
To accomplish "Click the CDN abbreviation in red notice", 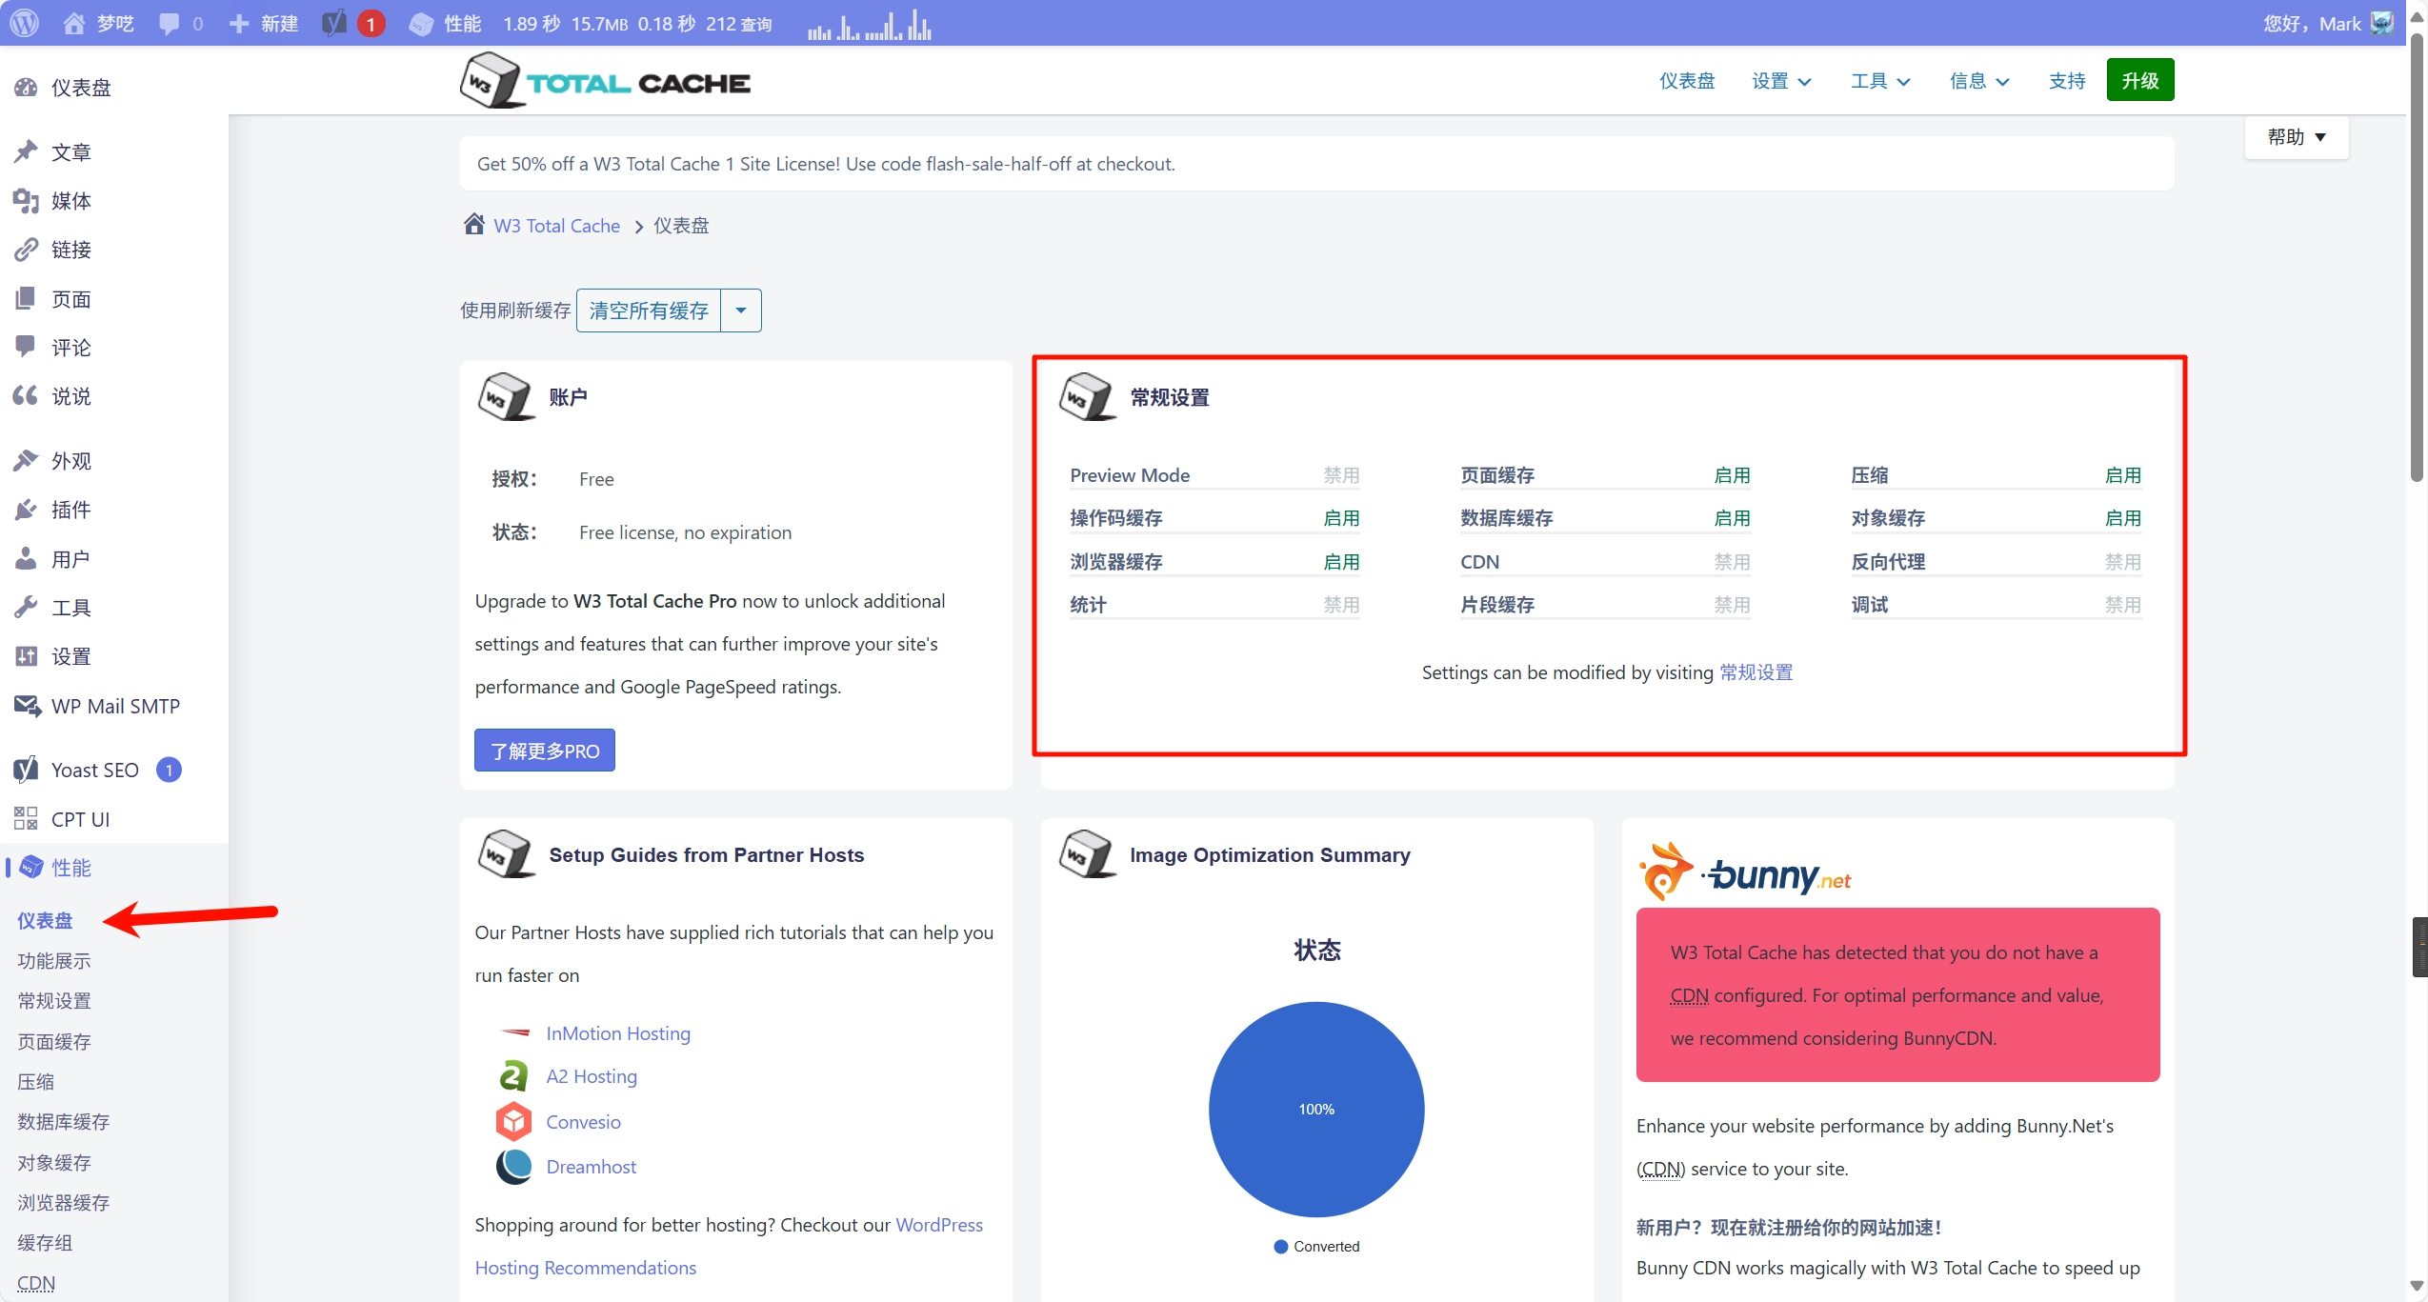I will coord(1689,995).
